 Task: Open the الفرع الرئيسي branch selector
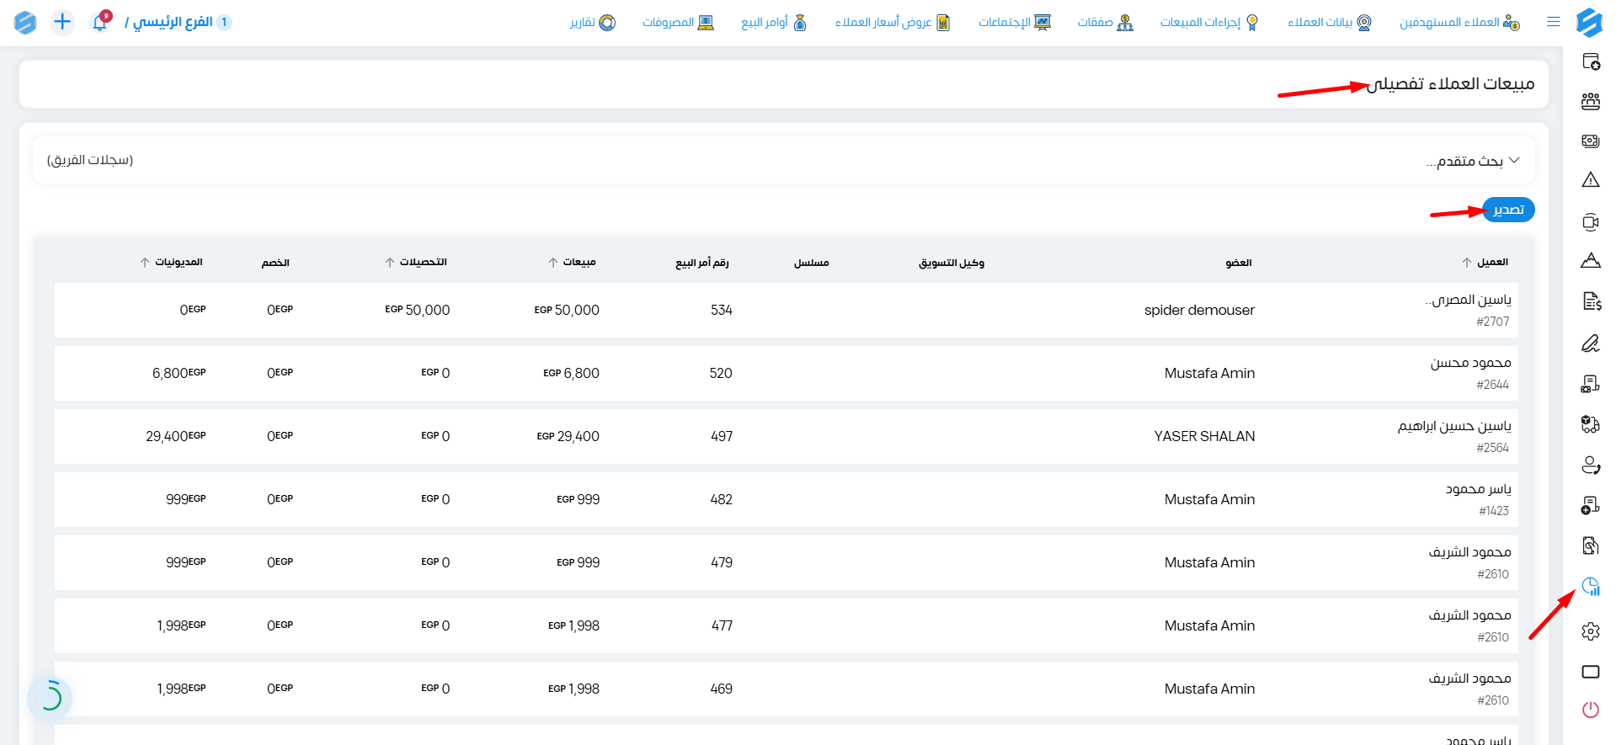[178, 22]
